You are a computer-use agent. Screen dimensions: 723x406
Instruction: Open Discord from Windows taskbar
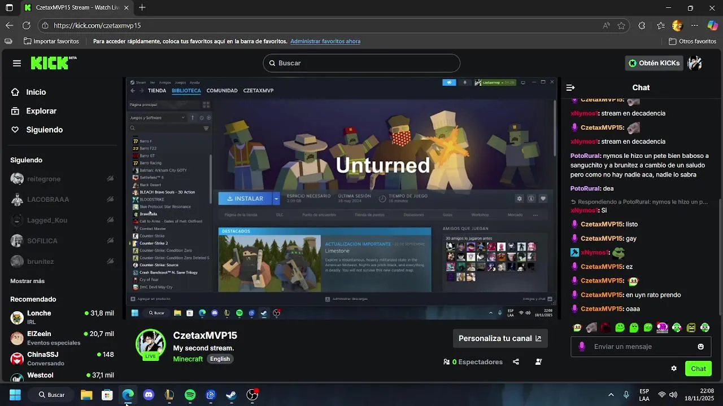click(149, 395)
